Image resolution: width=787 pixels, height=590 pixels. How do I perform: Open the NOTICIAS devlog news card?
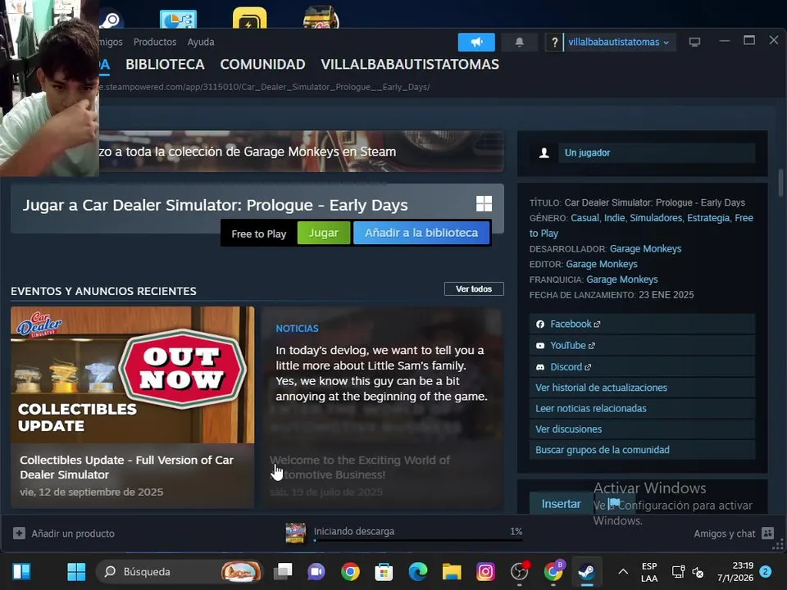point(382,407)
